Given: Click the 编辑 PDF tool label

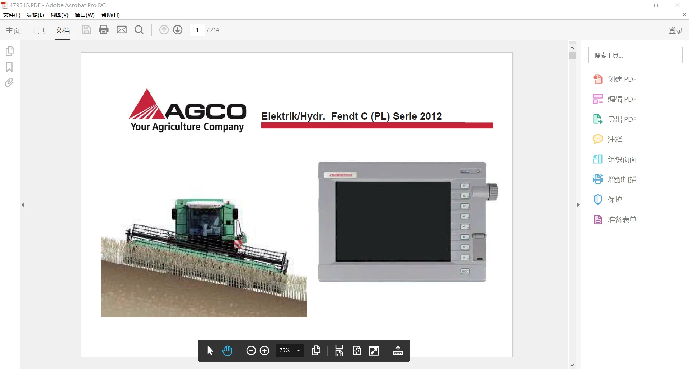Looking at the screenshot, I should (622, 99).
